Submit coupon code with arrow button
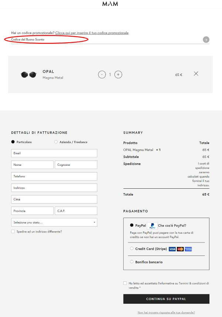The image size is (222, 317). (x=206, y=40)
